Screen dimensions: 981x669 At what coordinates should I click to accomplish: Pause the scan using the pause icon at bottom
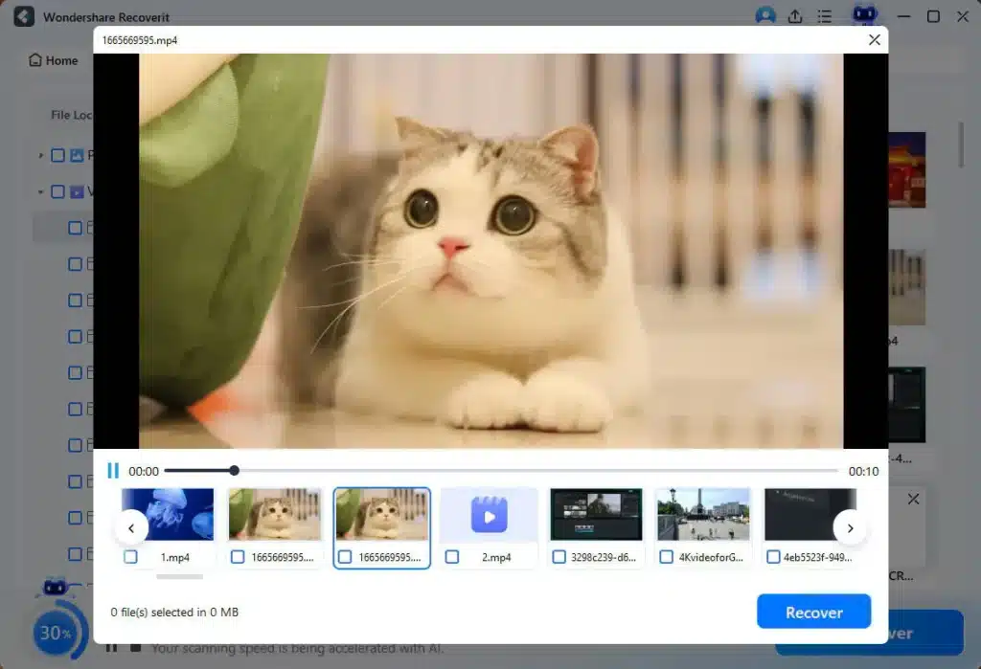point(112,647)
